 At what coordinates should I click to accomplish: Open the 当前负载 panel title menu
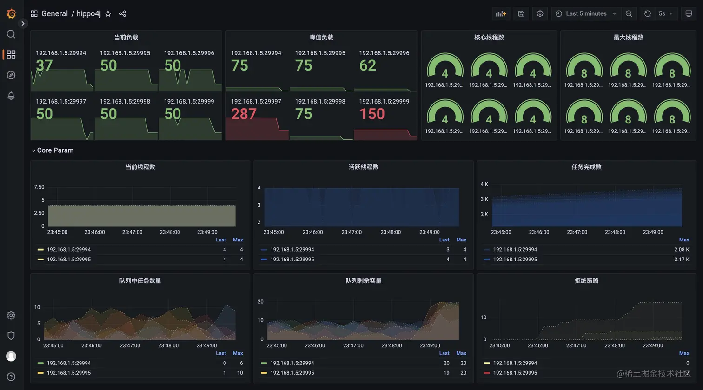pos(126,37)
